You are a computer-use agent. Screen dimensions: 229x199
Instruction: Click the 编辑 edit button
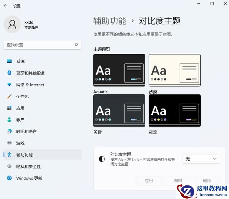[x=178, y=181]
